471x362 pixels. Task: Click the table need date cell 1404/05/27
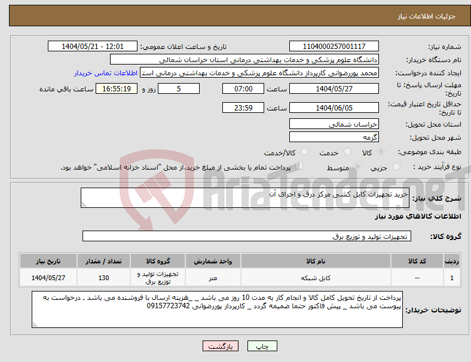pos(48,278)
